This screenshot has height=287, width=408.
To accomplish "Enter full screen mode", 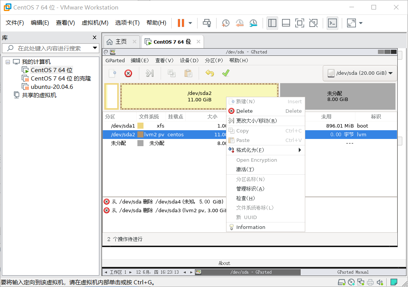I will 300,23.
